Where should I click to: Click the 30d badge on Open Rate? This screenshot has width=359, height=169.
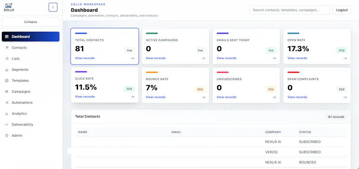click(x=341, y=50)
